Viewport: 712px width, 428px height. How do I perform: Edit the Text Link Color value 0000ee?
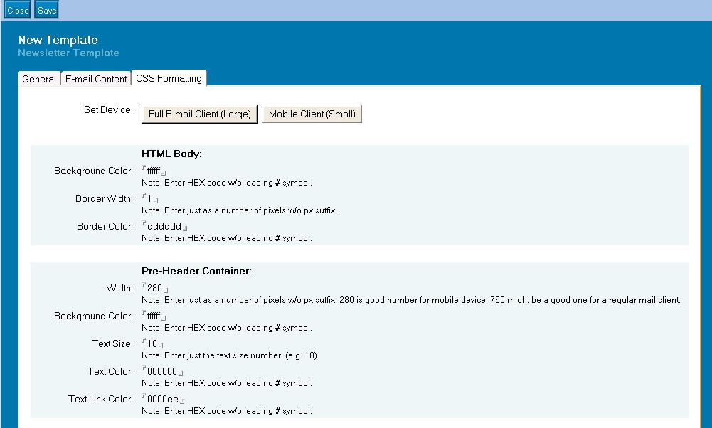tap(163, 400)
